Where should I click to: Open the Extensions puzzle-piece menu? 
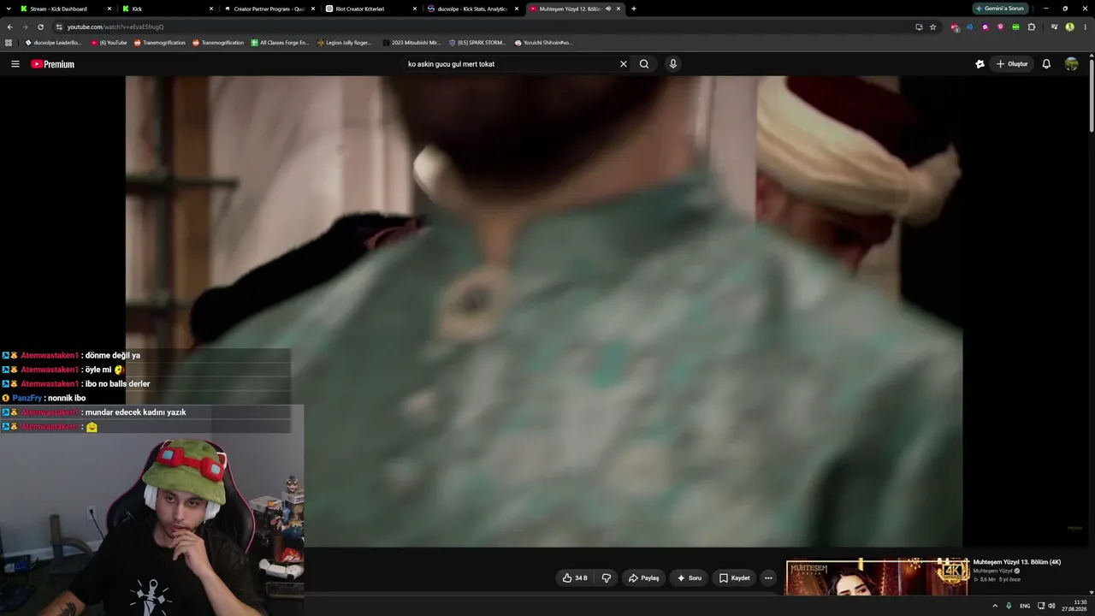(x=1031, y=27)
